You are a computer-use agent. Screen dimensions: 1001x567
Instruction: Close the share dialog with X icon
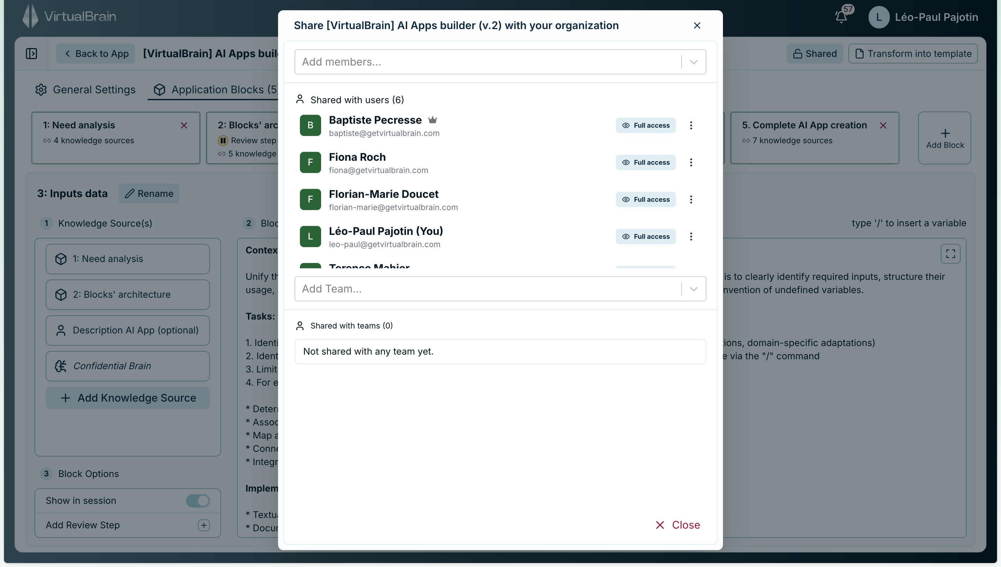click(697, 25)
